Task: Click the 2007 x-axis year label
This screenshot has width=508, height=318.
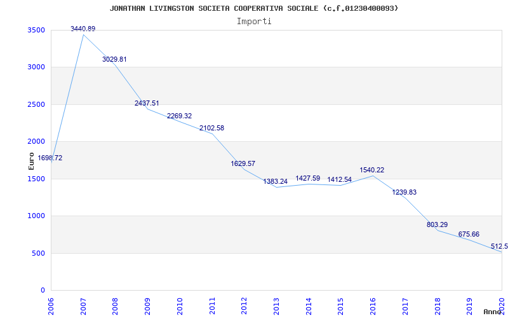Action: coord(83,306)
